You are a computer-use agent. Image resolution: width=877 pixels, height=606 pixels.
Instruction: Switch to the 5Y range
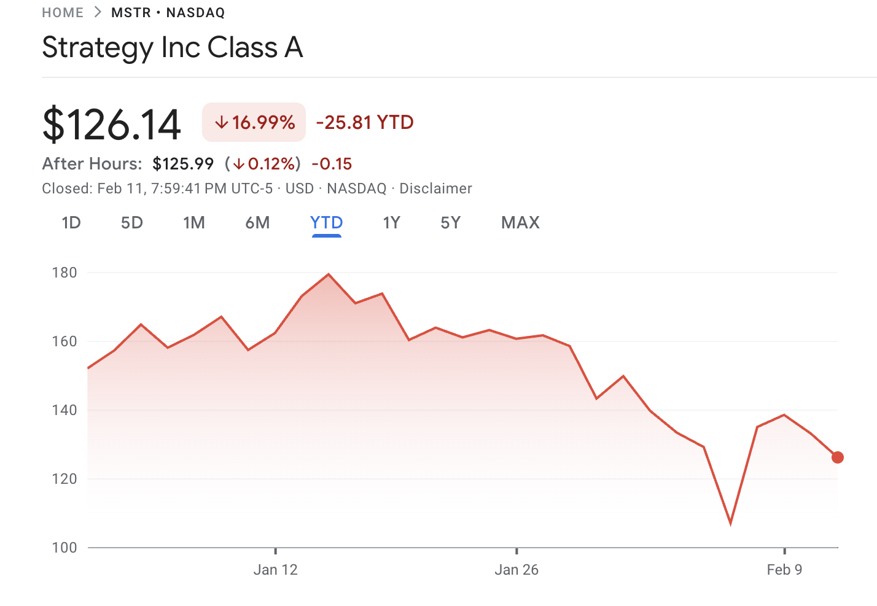(450, 223)
